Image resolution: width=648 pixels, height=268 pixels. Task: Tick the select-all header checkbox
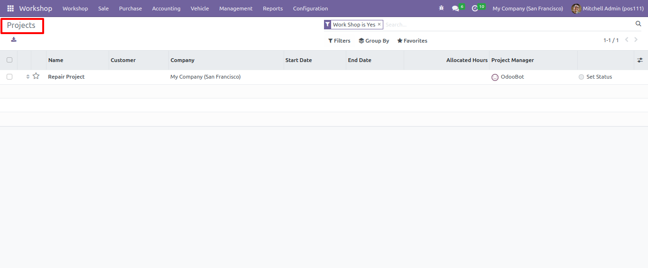pos(9,60)
